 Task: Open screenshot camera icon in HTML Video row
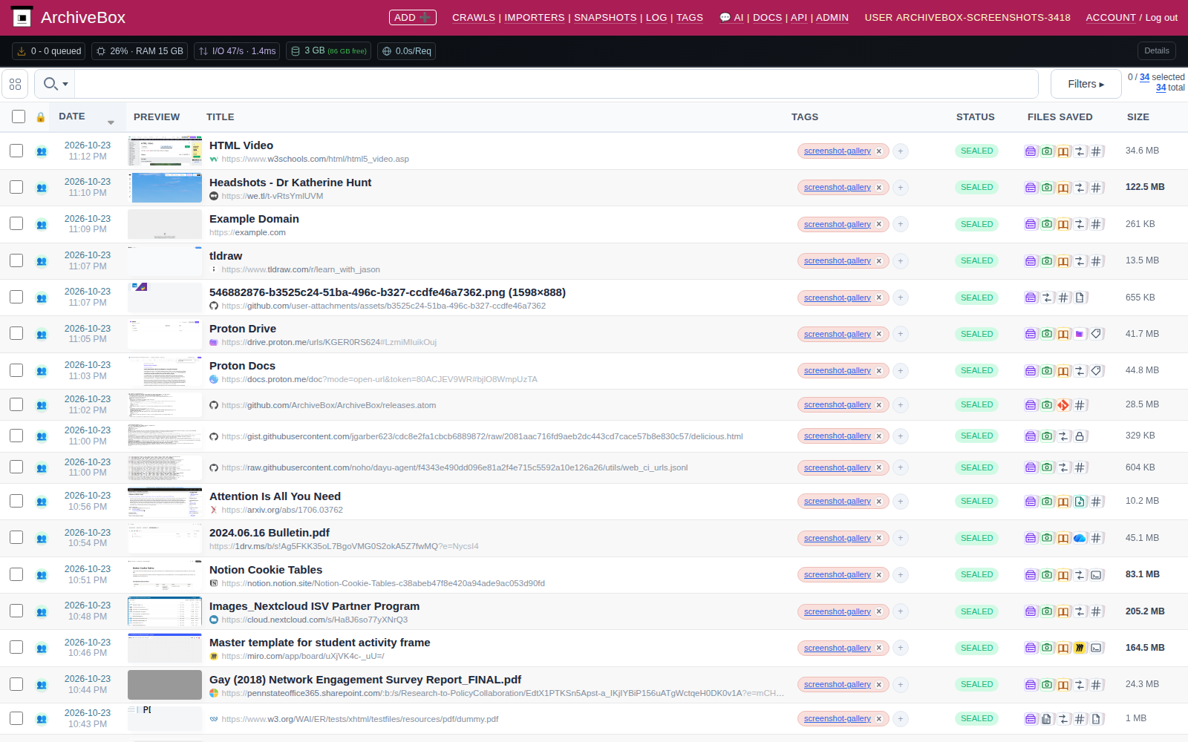[x=1047, y=151]
